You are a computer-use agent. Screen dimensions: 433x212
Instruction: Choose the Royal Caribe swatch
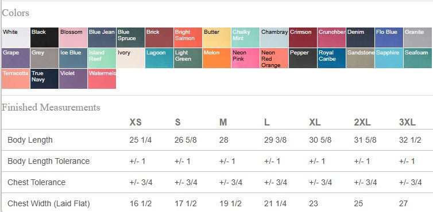(x=332, y=58)
